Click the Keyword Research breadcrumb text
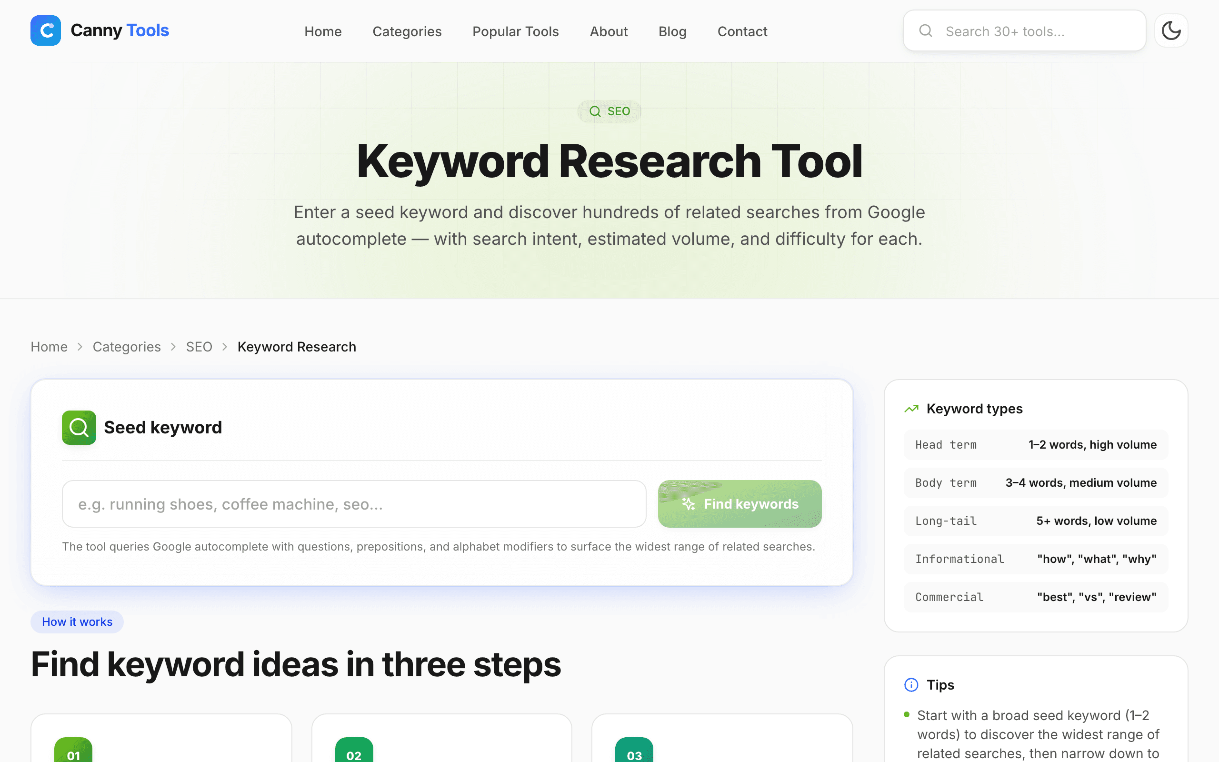Image resolution: width=1219 pixels, height=762 pixels. click(x=297, y=347)
